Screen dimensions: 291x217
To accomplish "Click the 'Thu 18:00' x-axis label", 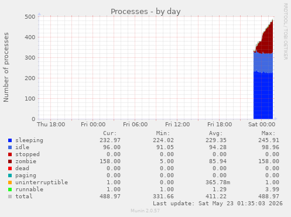I will 51,125.
